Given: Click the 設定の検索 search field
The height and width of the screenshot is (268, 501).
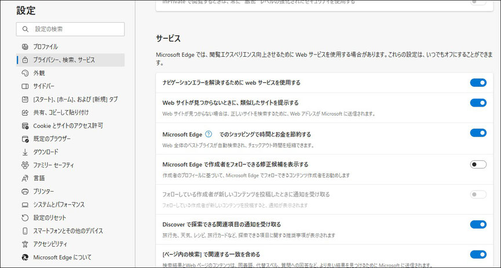Looking at the screenshot, I should pos(70,29).
